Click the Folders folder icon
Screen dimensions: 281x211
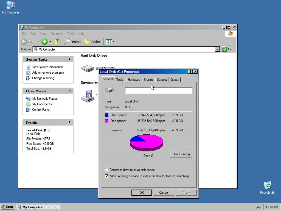87,42
